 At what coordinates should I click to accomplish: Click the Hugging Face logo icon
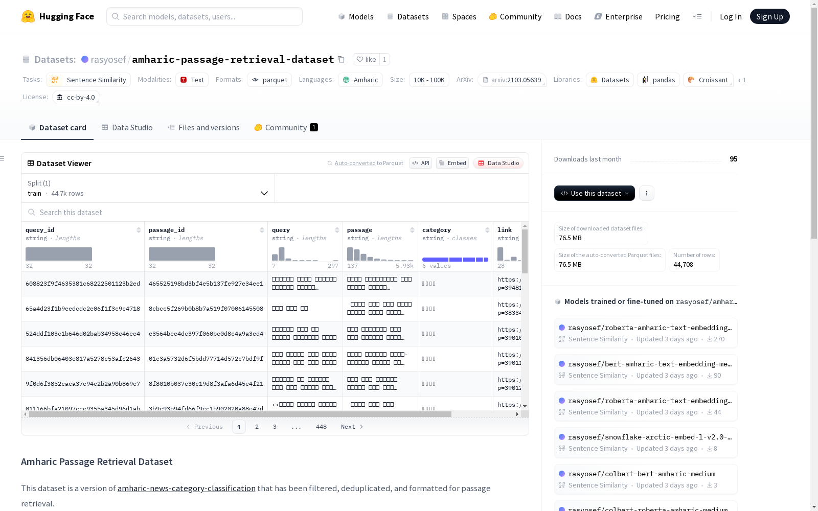pos(28,16)
